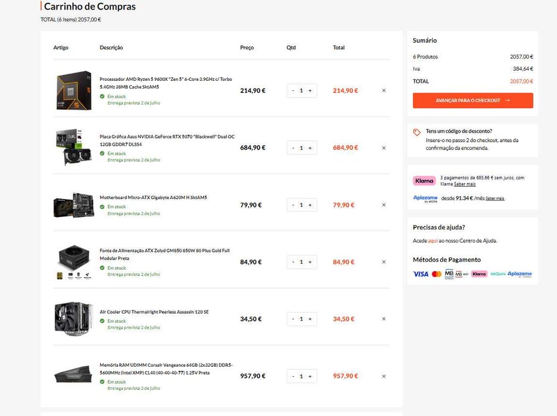Increase quantity of Thermalright air cooler

point(310,319)
